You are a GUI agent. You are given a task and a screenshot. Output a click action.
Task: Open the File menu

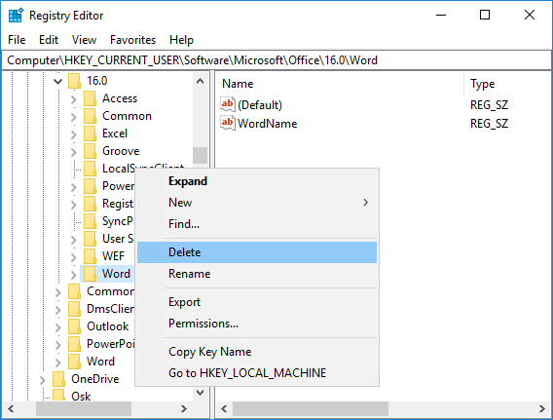pyautogui.click(x=17, y=40)
